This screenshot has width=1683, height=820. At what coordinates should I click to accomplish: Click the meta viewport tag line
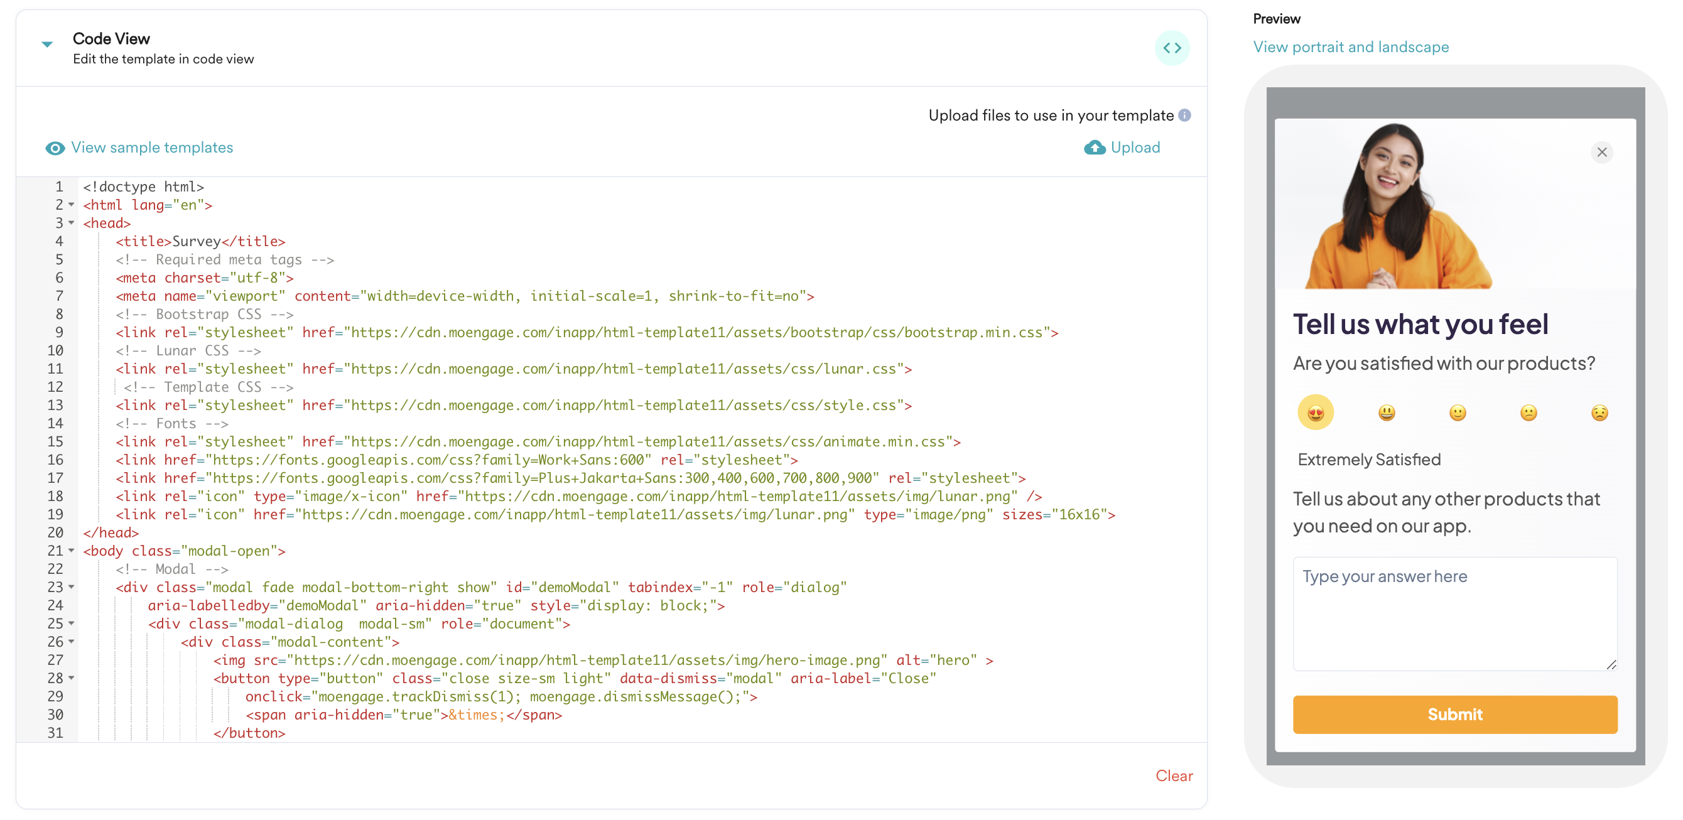tap(465, 296)
